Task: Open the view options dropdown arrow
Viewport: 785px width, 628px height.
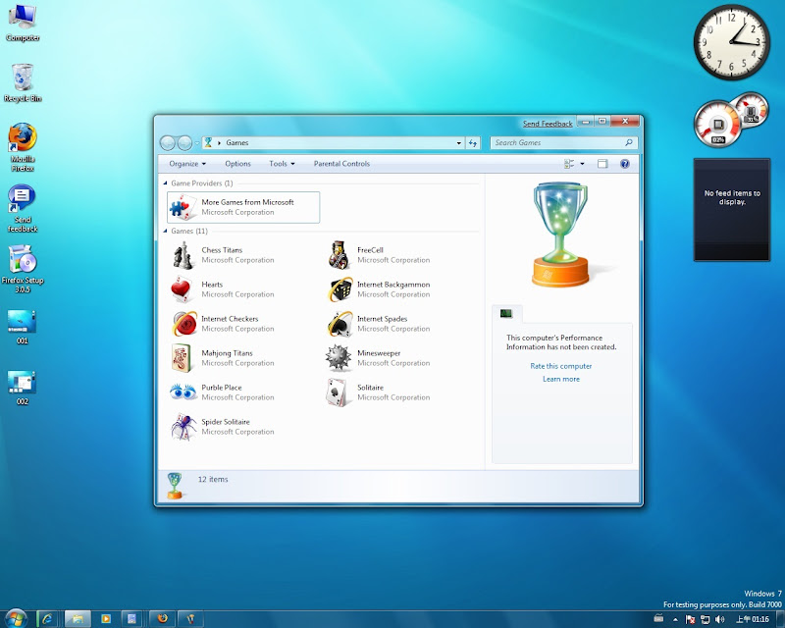Action: pyautogui.click(x=582, y=164)
